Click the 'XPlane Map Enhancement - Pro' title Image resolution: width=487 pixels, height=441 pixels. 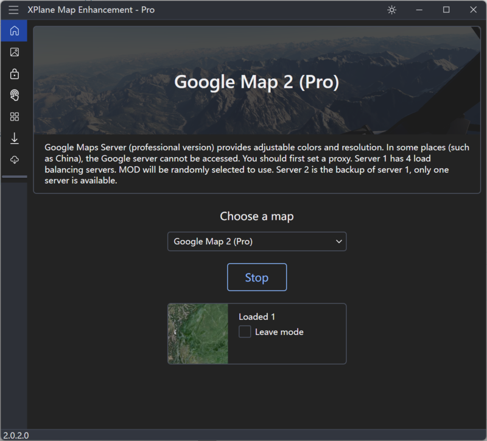[91, 10]
